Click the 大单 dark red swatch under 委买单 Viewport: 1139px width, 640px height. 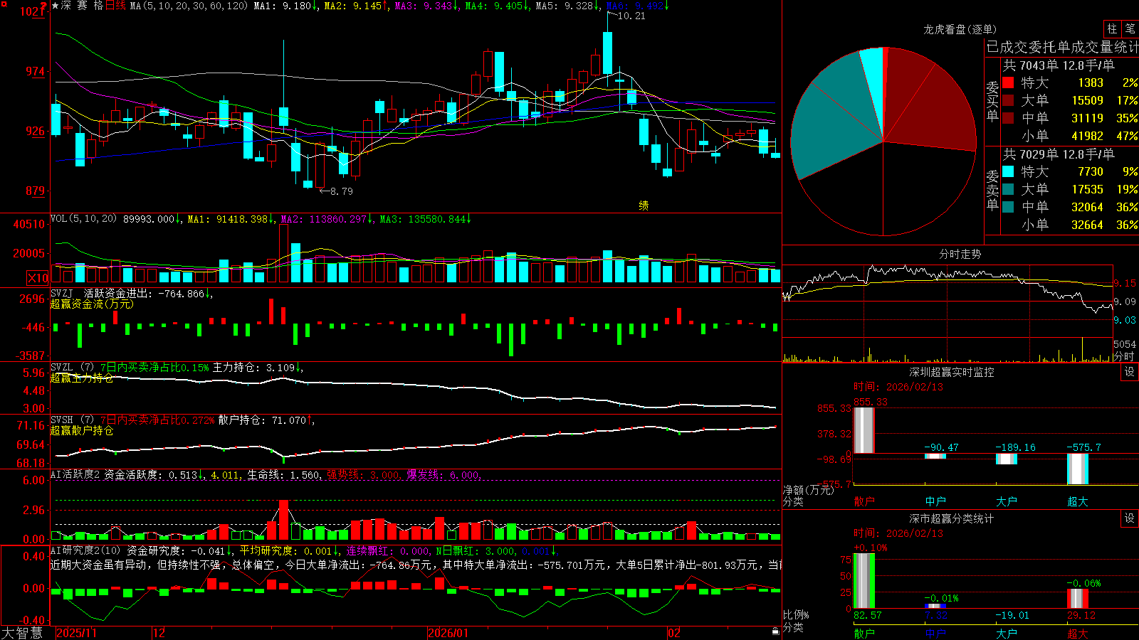[x=1008, y=100]
